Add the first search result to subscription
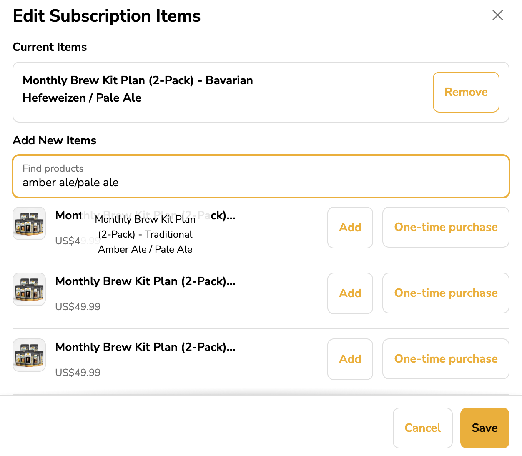 pyautogui.click(x=350, y=228)
